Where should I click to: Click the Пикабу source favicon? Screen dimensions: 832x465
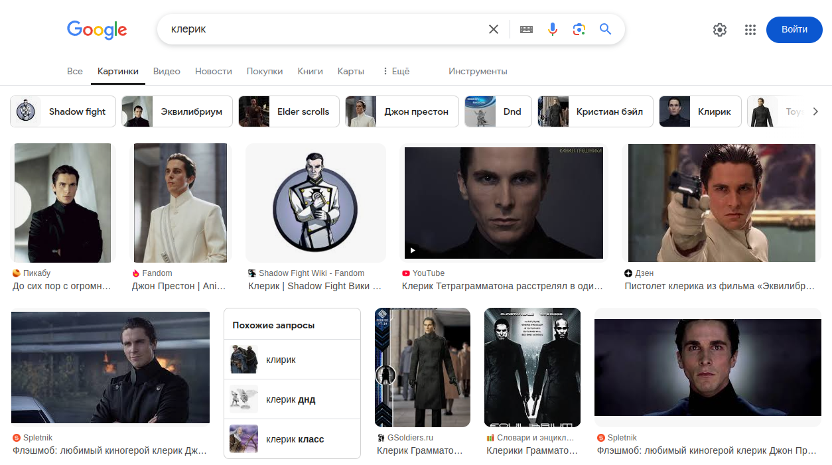coord(17,273)
